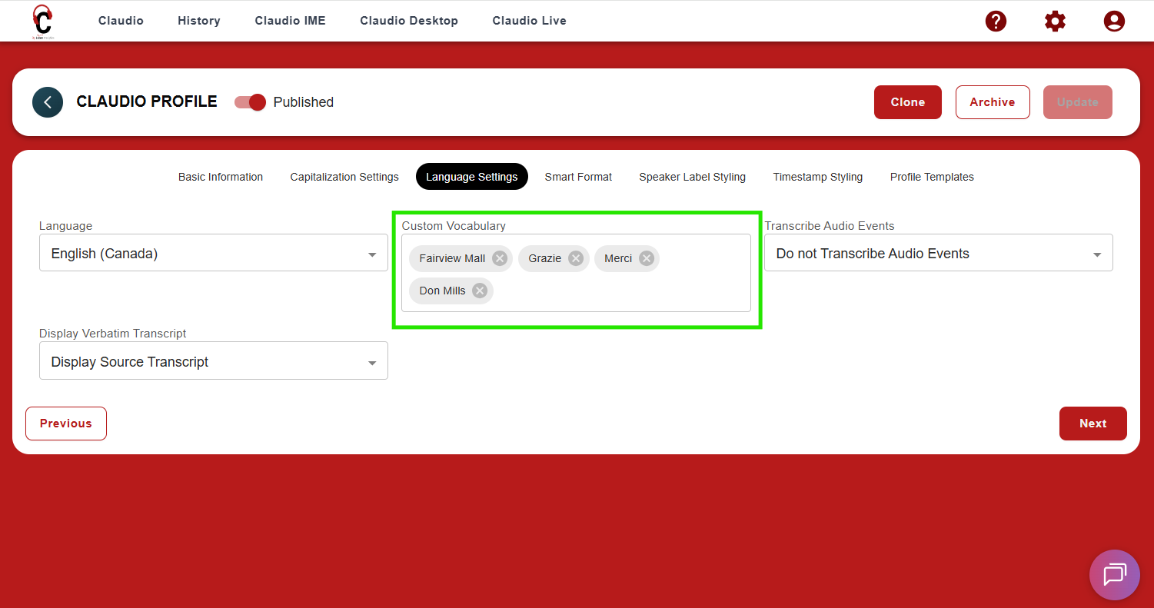This screenshot has width=1154, height=608.
Task: Expand the Display Verbatim Transcript dropdown
Action: [213, 362]
